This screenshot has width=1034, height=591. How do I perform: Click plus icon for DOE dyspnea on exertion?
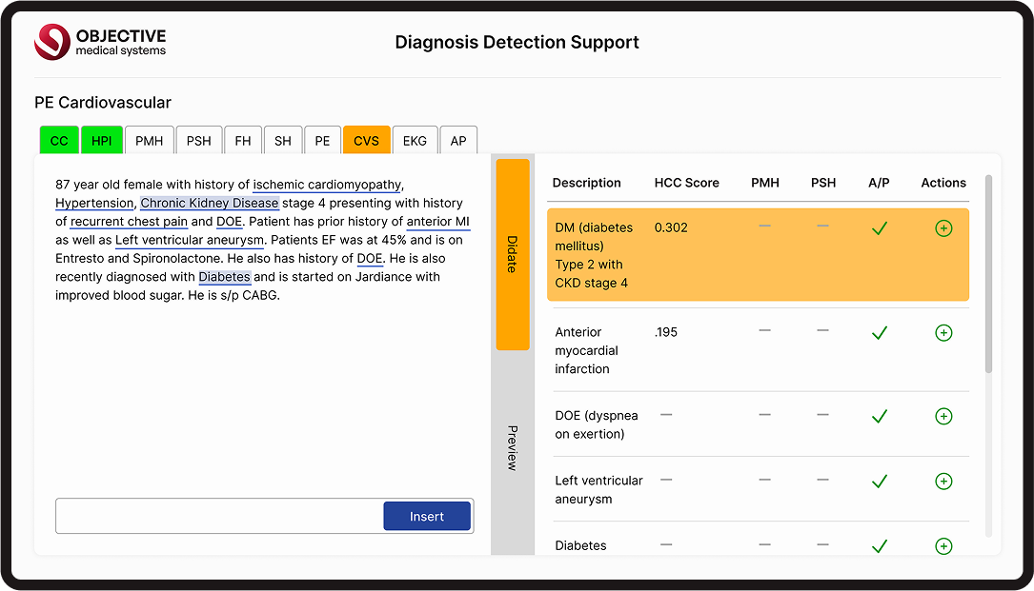tap(943, 416)
